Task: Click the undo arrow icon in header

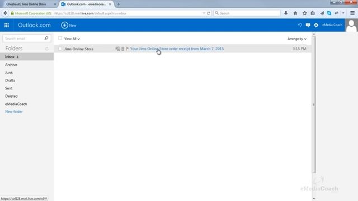Action: click(300, 25)
